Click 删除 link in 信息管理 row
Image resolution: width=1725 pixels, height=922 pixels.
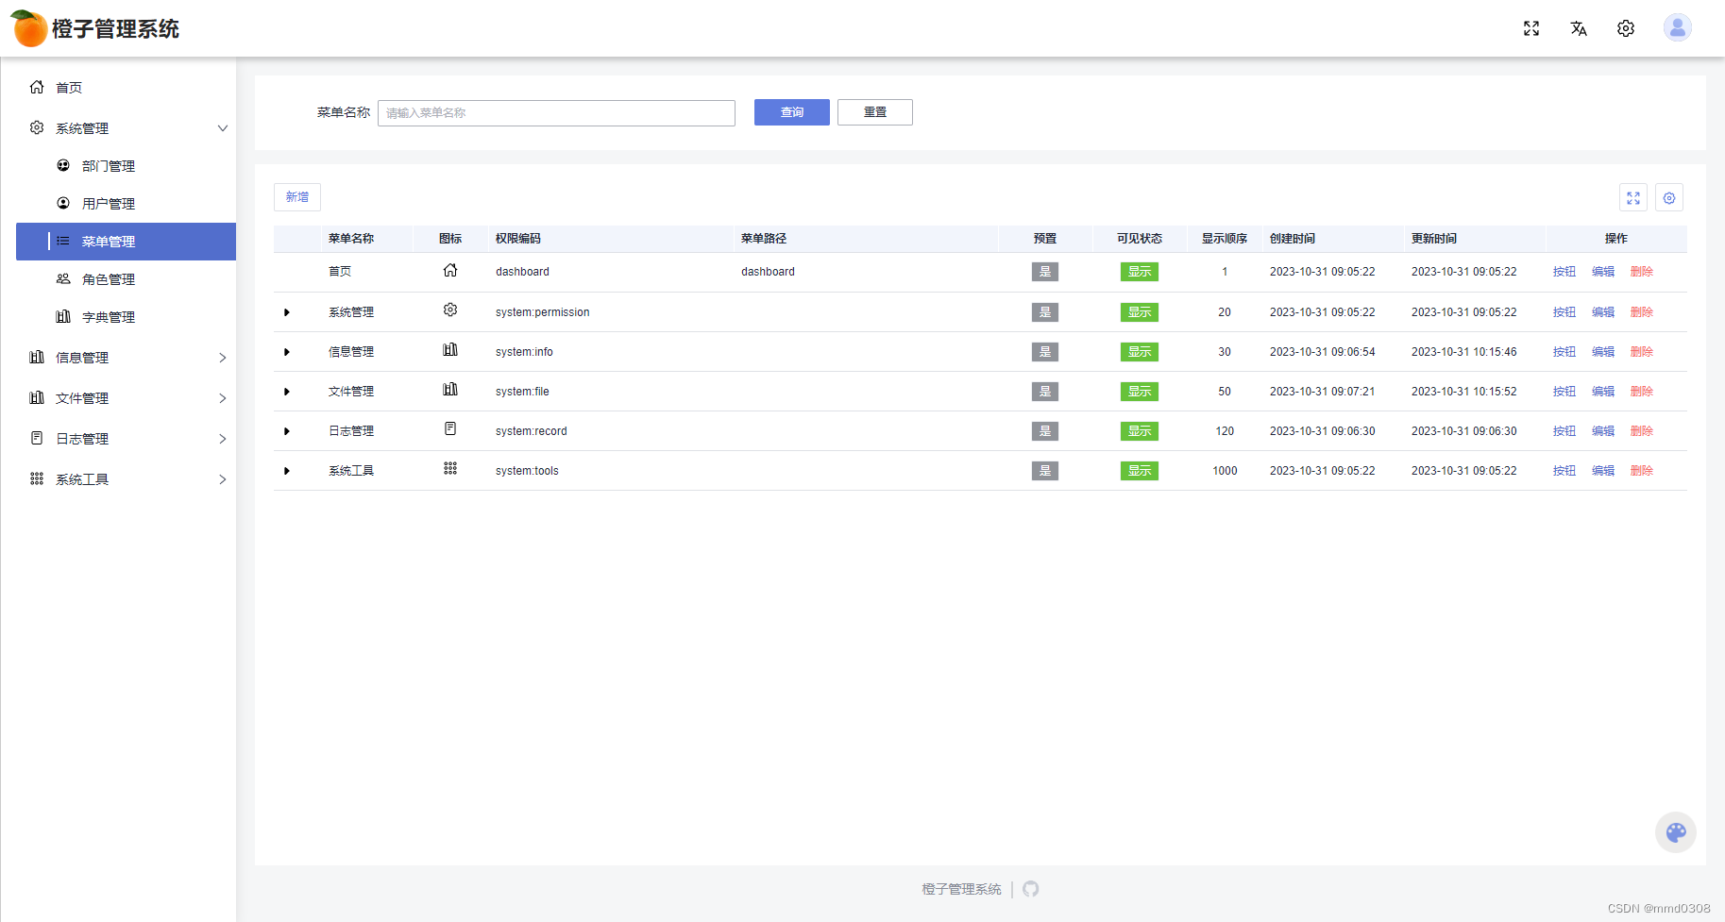point(1642,352)
